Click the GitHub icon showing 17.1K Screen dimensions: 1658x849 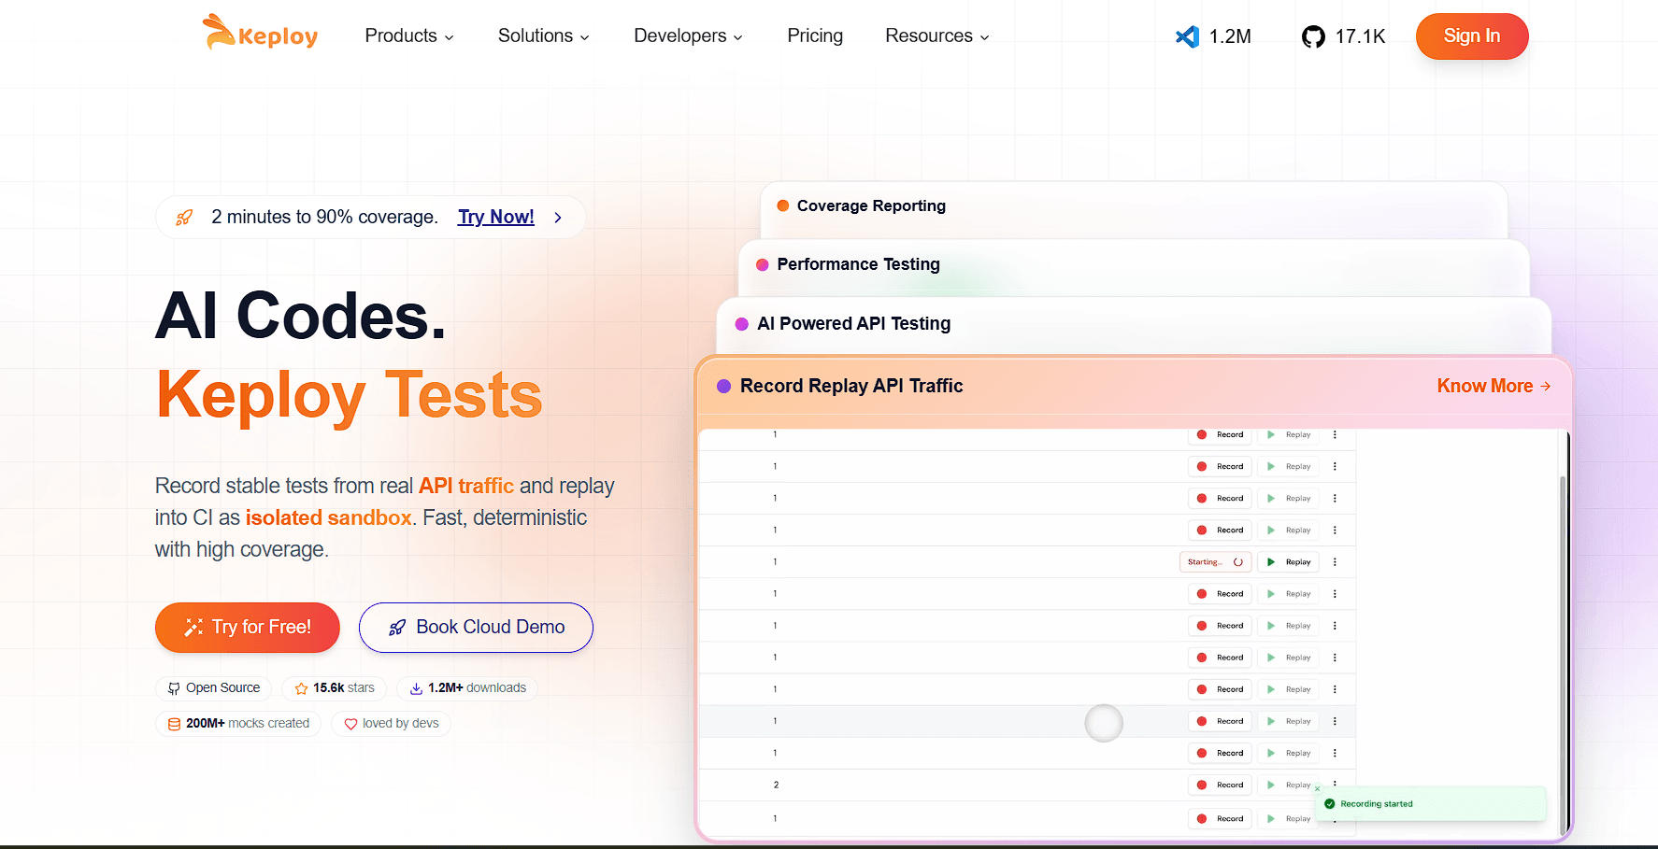(x=1313, y=36)
